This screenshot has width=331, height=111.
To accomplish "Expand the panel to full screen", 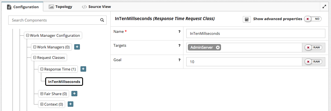I will [324, 7].
